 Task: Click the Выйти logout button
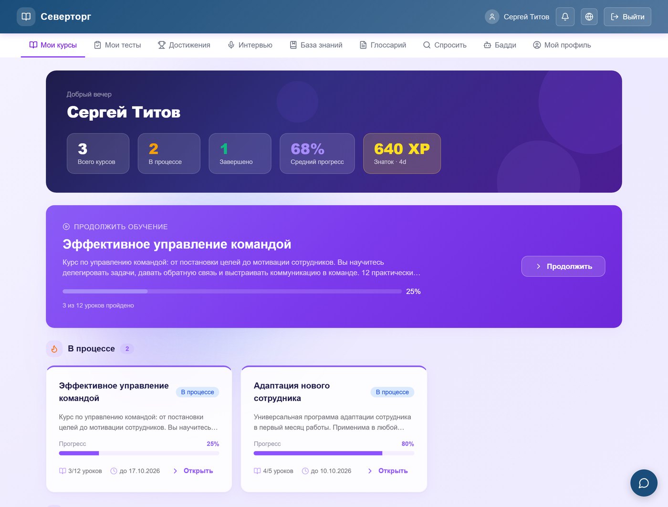click(x=627, y=17)
